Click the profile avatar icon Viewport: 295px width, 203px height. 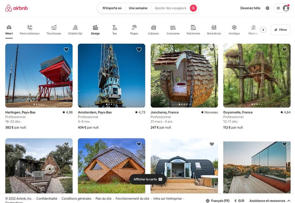click(286, 8)
